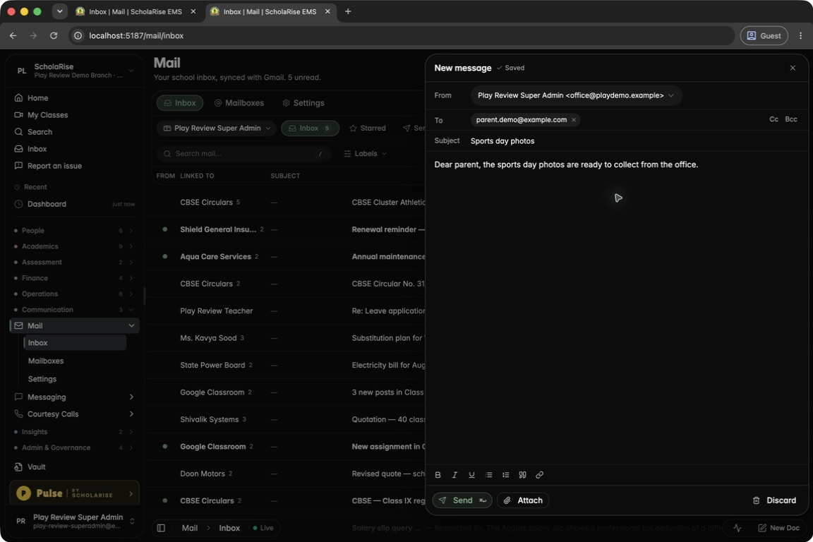Discard the draft message
The height and width of the screenshot is (542, 813).
[x=774, y=500]
